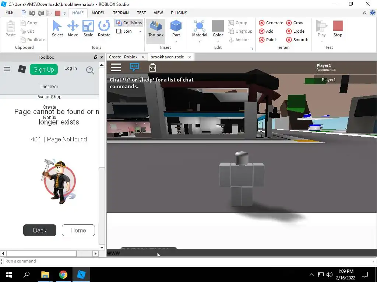Expand the Play dropdown arrow

(322, 41)
